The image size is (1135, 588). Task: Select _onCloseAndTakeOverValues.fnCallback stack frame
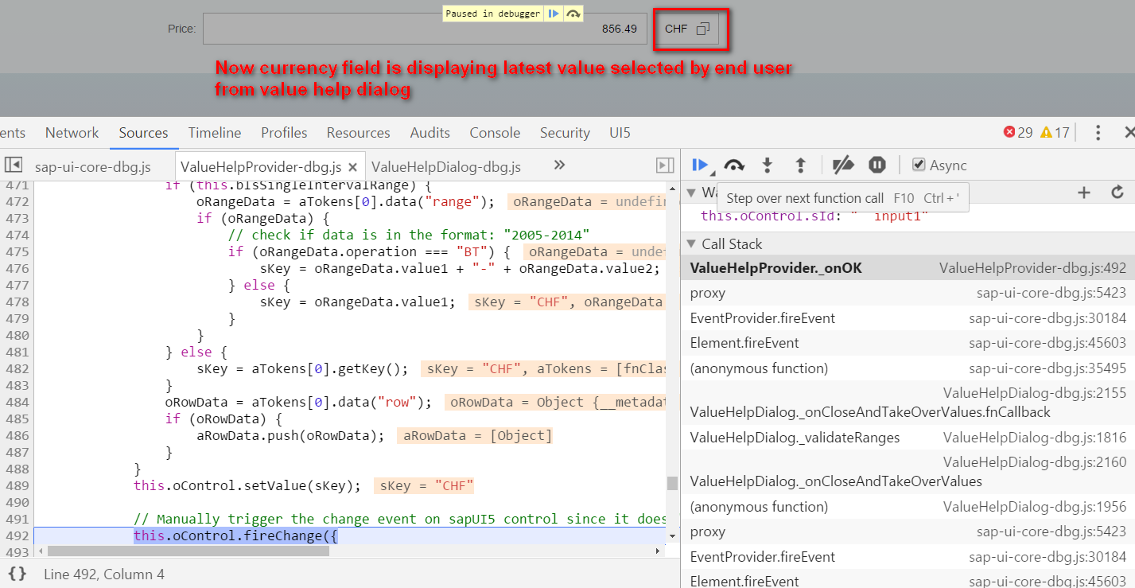(x=908, y=403)
